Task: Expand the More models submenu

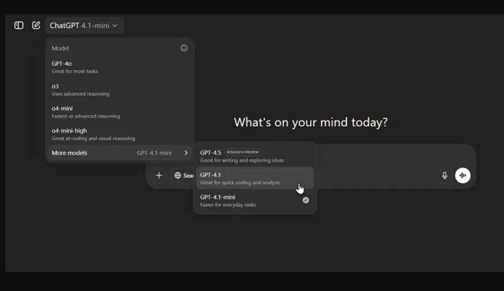Action: tap(120, 153)
